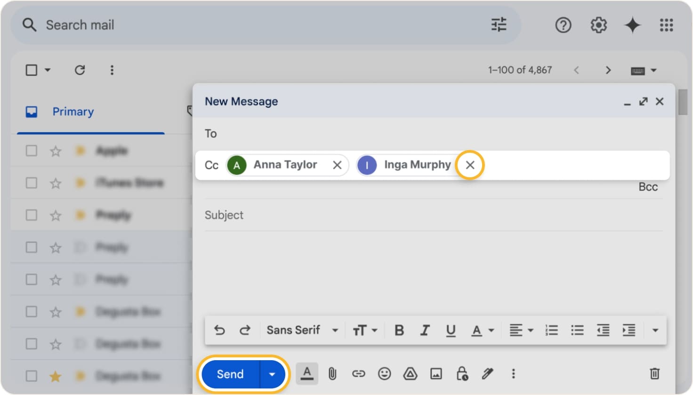The image size is (693, 395).
Task: Switch to the Primary inbox tab
Action: click(73, 111)
